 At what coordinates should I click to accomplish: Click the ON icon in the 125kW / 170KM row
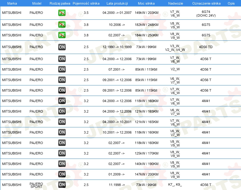pyautogui.click(x=62, y=153)
